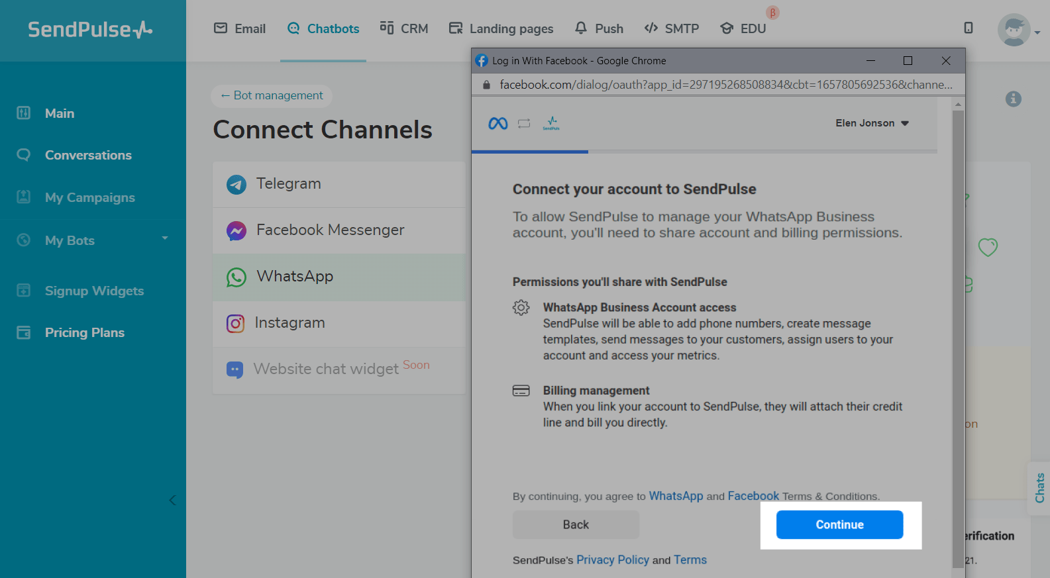
Task: Open Main in the sidebar
Action: pyautogui.click(x=60, y=113)
